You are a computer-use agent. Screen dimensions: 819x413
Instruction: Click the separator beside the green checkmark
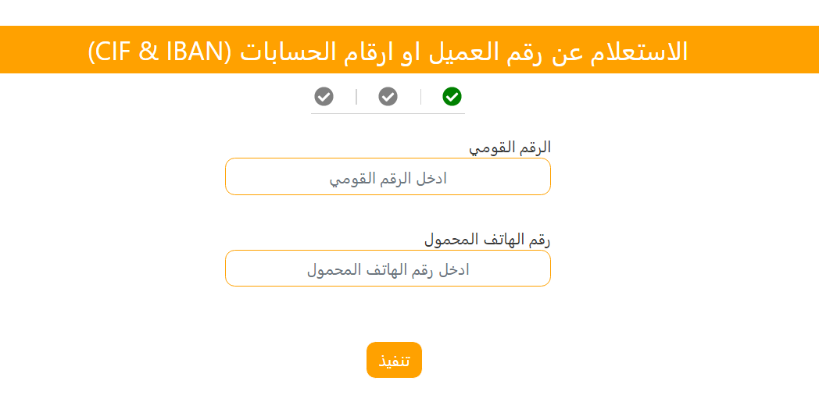[x=420, y=96]
